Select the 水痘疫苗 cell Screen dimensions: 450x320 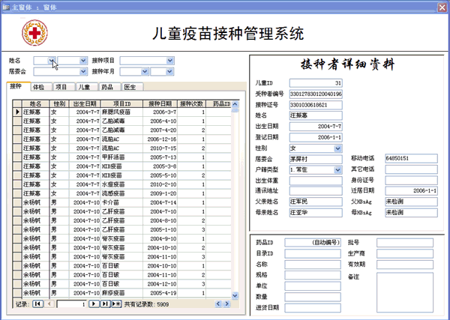121,184
